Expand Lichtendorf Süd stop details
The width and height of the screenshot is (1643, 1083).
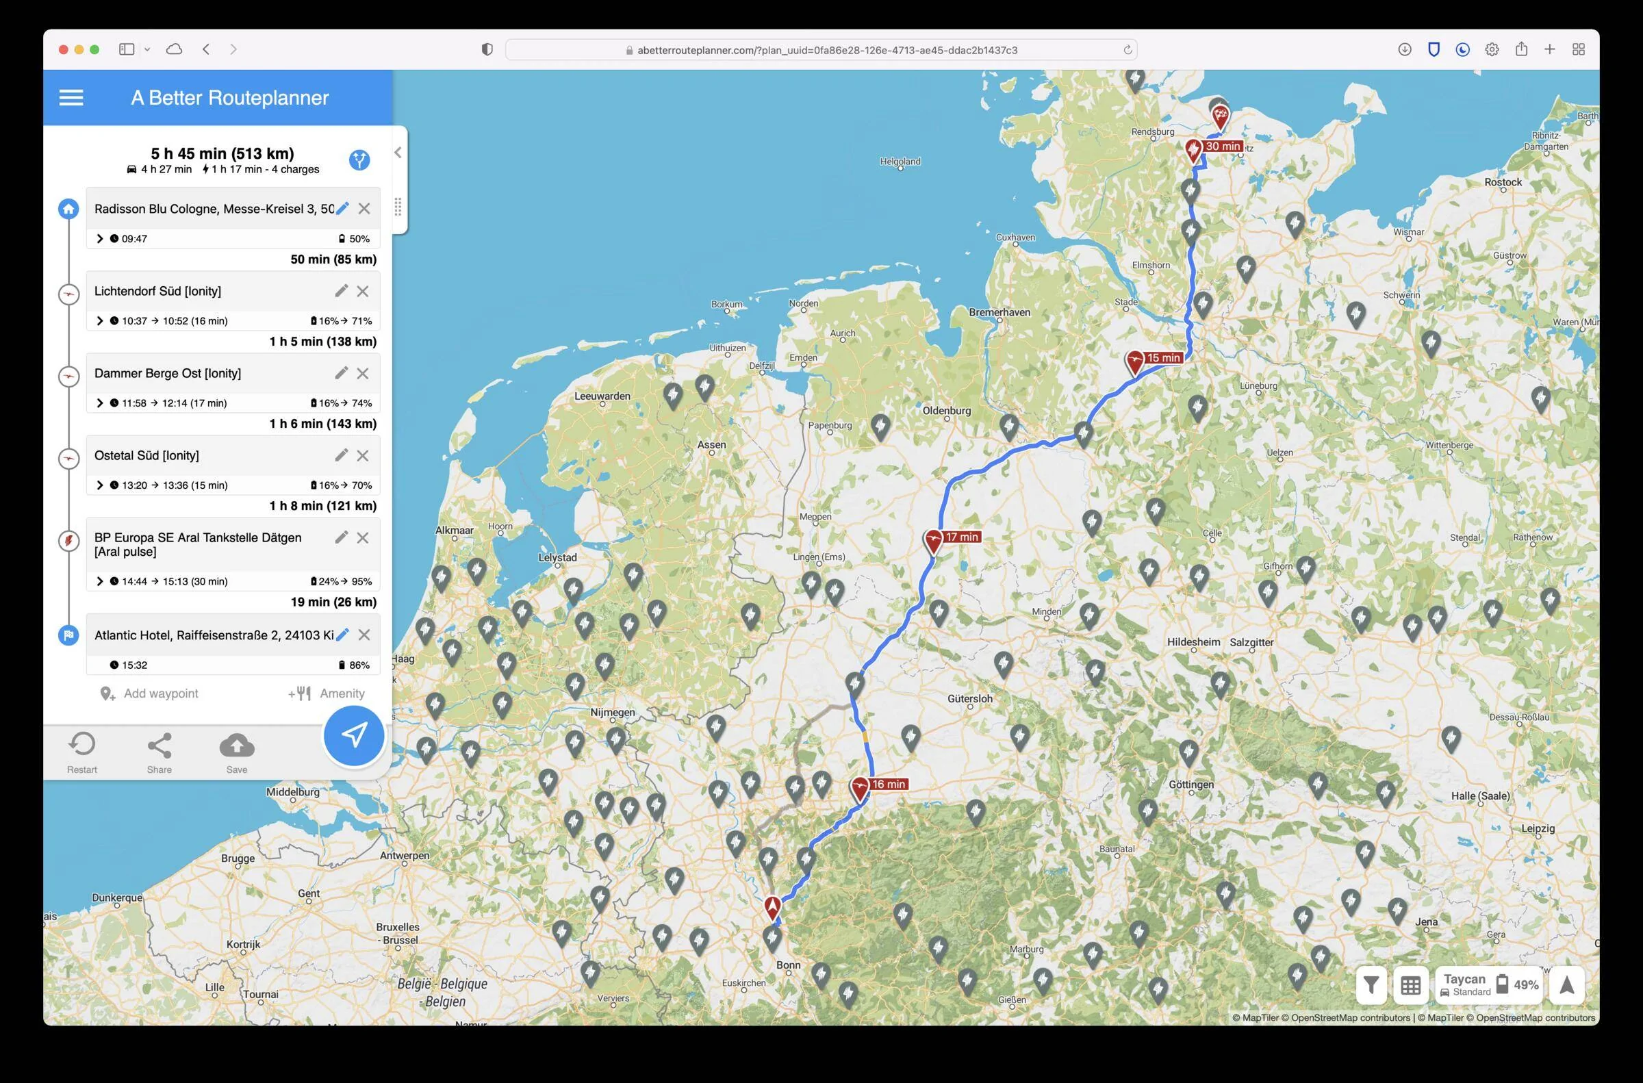tap(99, 320)
